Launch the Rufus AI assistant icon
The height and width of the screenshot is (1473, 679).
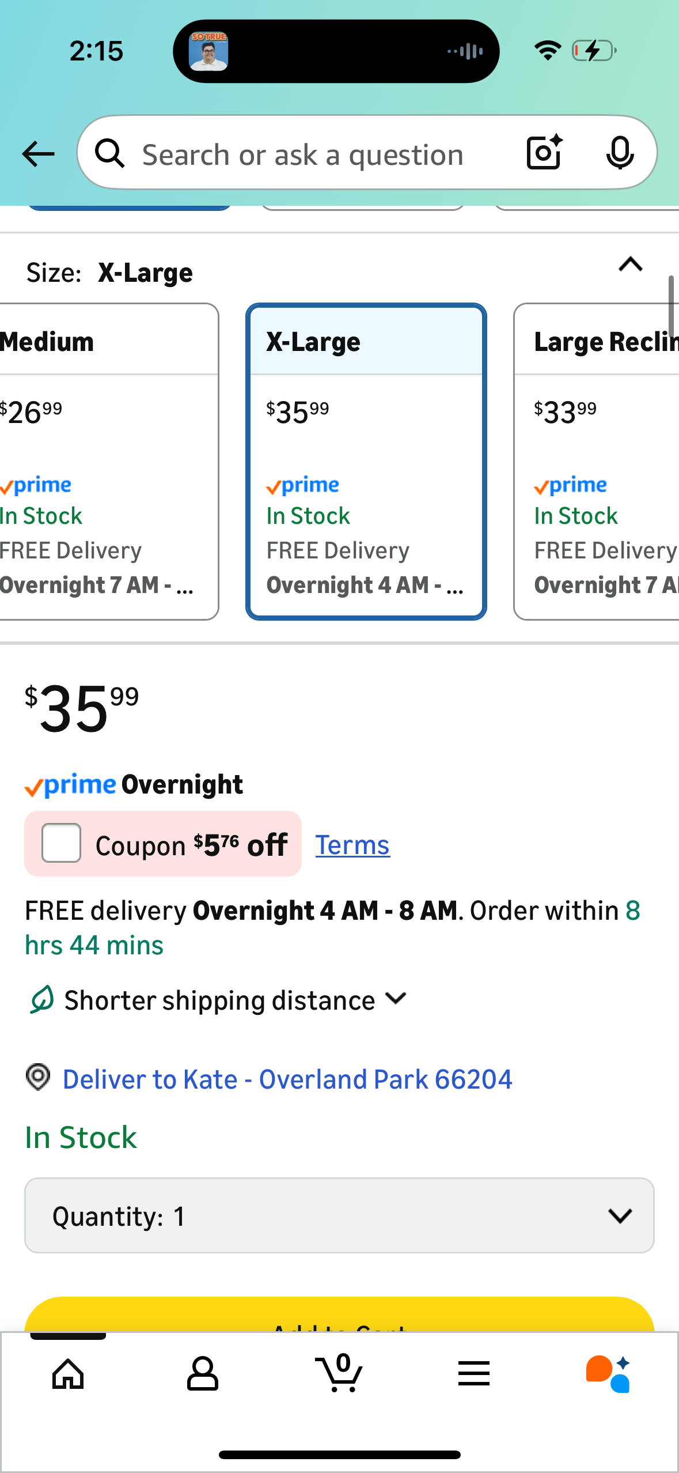pyautogui.click(x=608, y=1374)
